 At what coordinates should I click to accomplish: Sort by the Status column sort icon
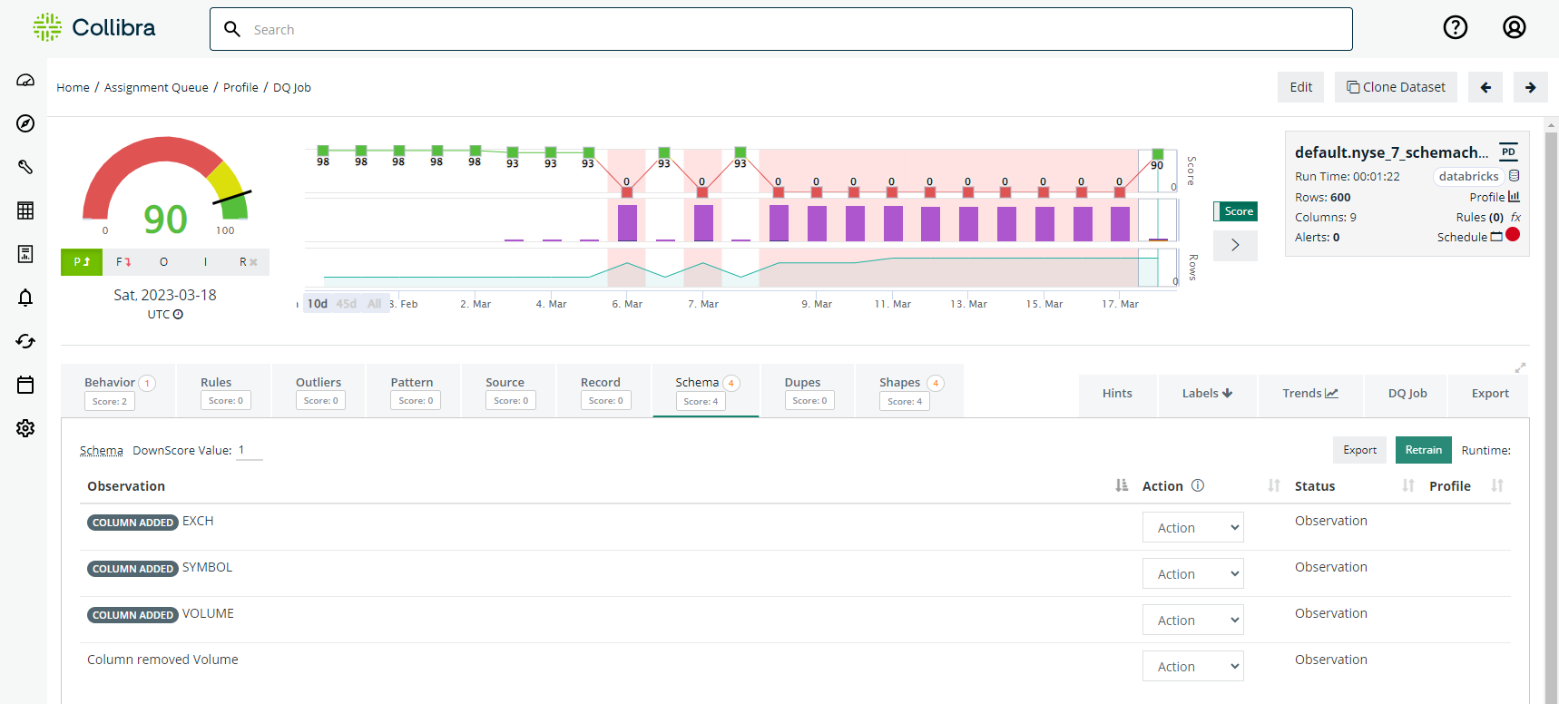(1408, 485)
